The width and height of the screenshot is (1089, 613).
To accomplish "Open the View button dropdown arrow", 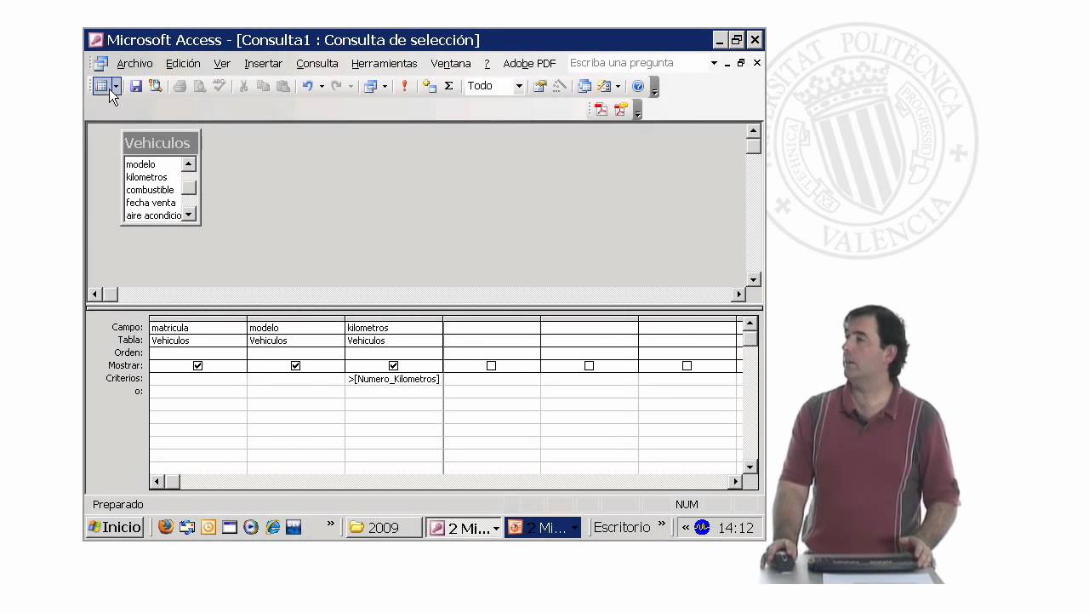I will pyautogui.click(x=116, y=86).
